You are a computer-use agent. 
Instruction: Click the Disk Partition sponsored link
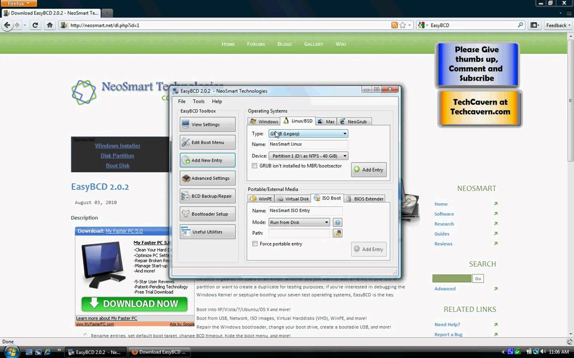point(118,156)
